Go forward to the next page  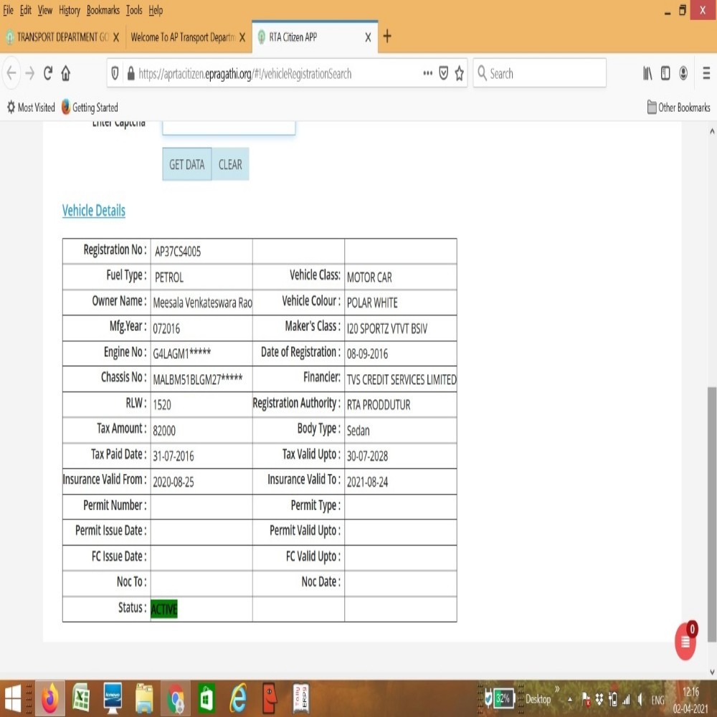[29, 73]
